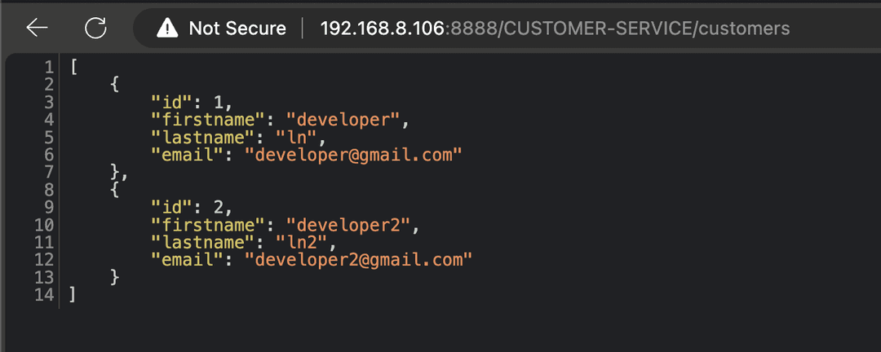Open the Not Secure site info label
The height and width of the screenshot is (352, 881).
click(x=237, y=29)
